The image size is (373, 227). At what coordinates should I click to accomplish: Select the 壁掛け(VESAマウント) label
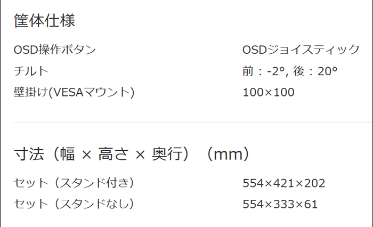(74, 92)
